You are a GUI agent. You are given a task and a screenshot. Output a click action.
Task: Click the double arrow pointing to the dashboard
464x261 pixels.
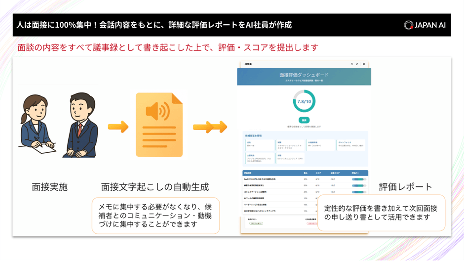coord(210,127)
